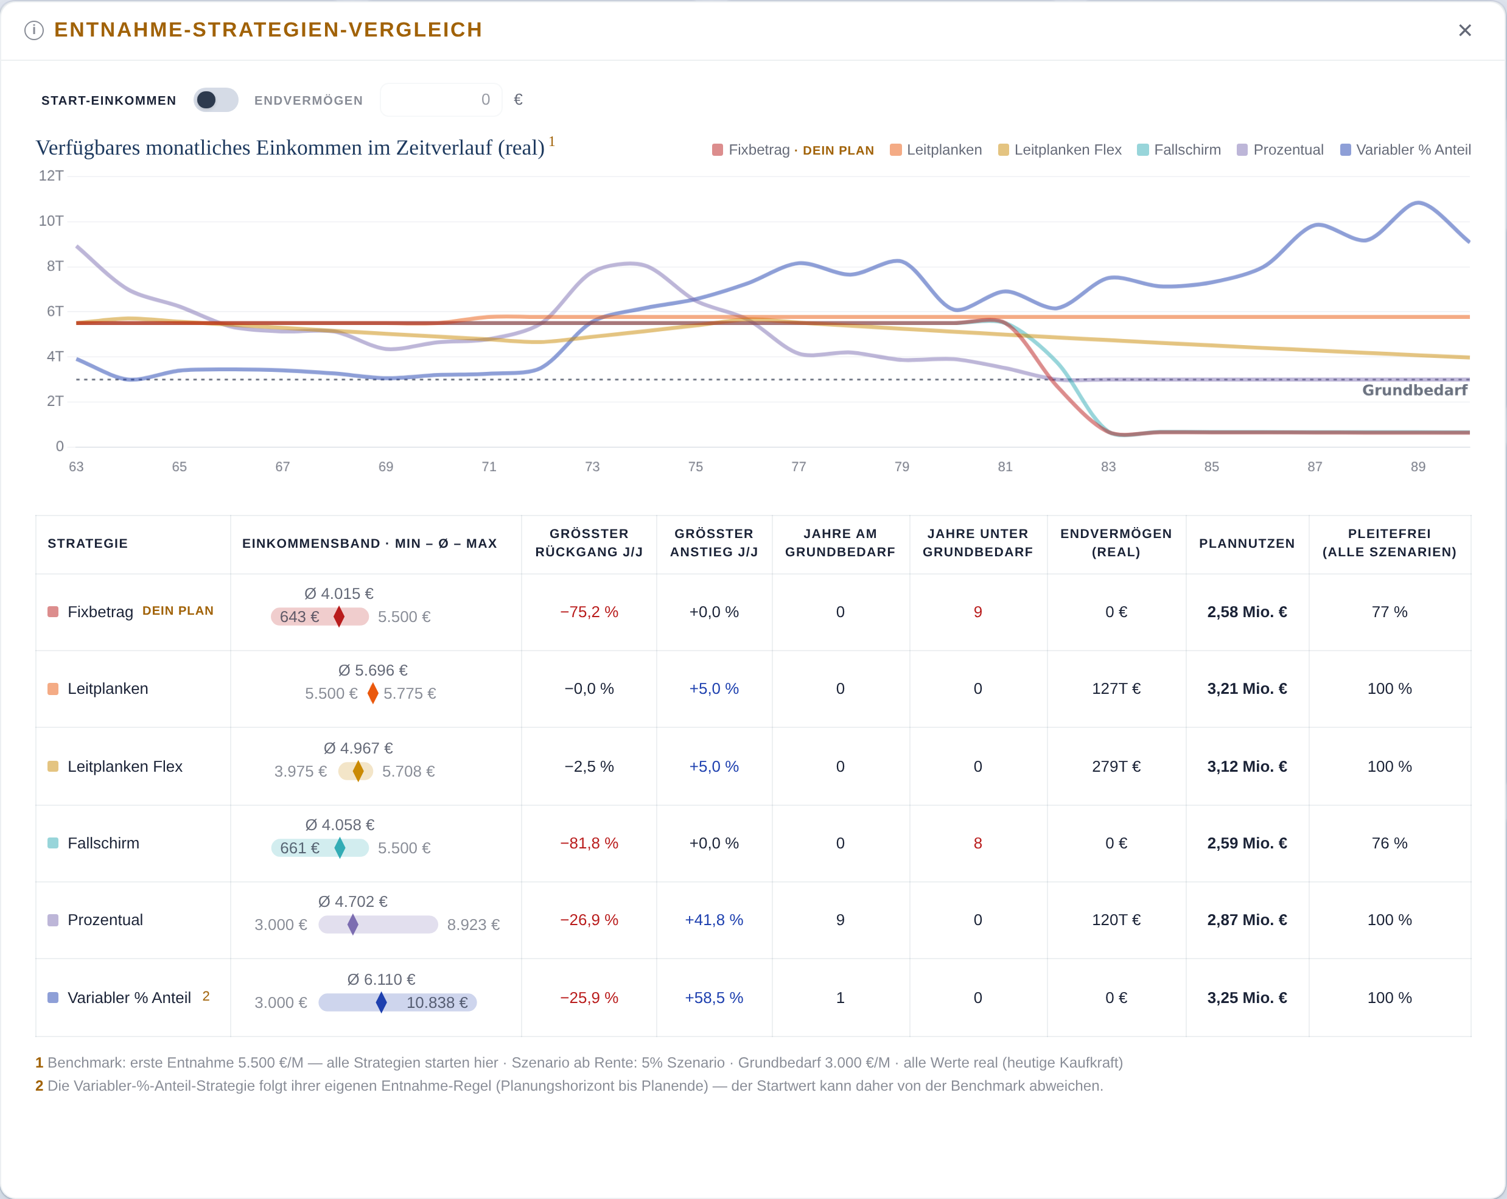This screenshot has width=1507, height=1199.
Task: Click Fallschirm's 76 % Pleitefrei value
Action: click(x=1390, y=843)
